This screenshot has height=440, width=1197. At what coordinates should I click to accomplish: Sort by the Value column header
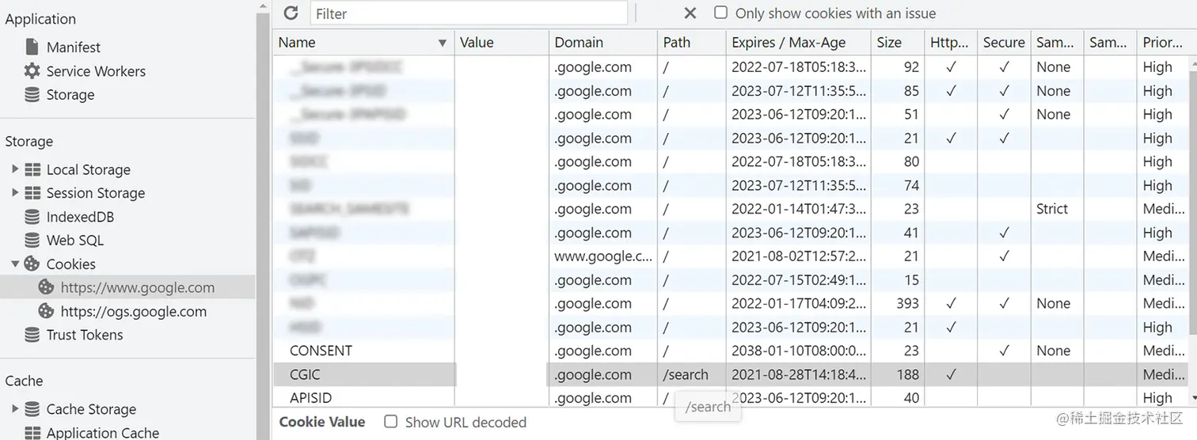pos(501,43)
